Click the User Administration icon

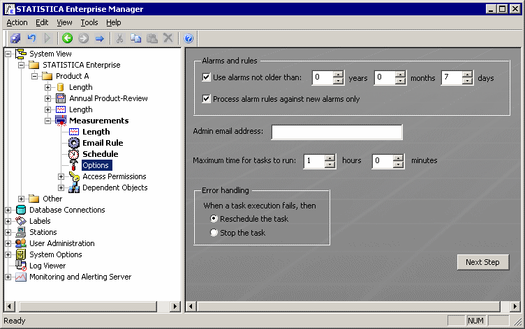[x=21, y=243]
